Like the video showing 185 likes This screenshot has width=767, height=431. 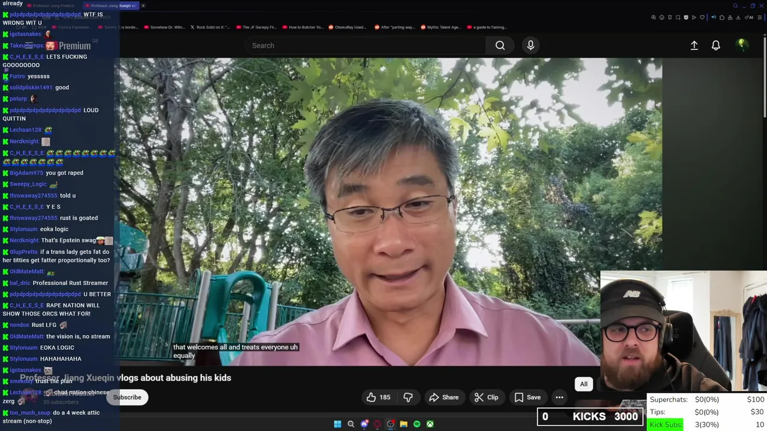[x=379, y=397]
